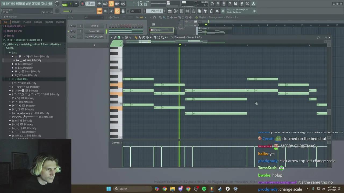
Task: Open the mixer window icon
Action: [x=188, y=11]
